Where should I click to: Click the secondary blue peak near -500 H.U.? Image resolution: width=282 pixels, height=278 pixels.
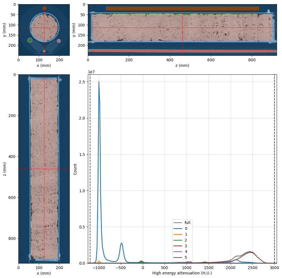[122, 243]
